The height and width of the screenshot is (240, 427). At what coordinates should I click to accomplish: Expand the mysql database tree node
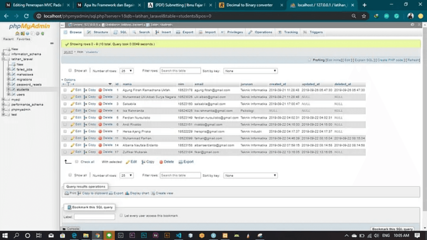click(x=3, y=100)
